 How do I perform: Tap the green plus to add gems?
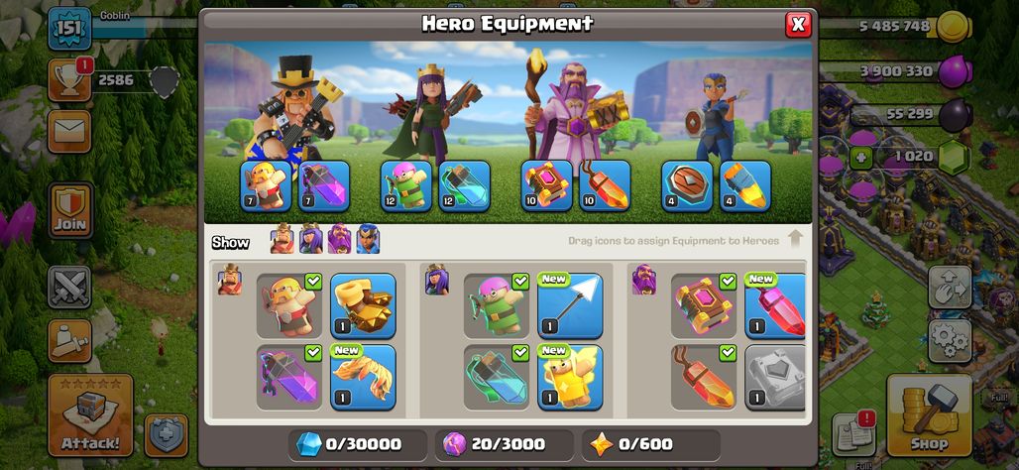click(x=861, y=158)
